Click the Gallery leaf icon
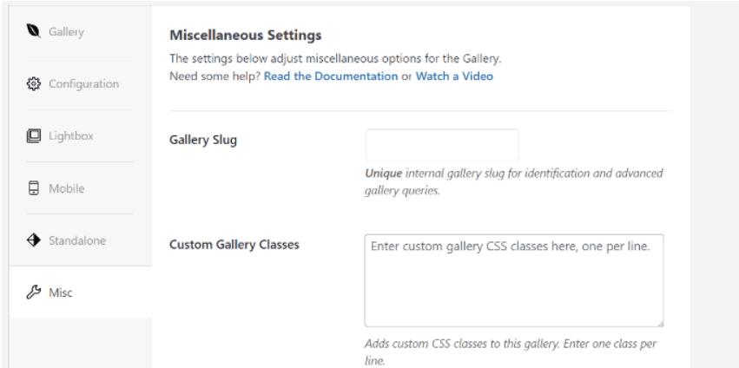The height and width of the screenshot is (368, 739). [35, 32]
